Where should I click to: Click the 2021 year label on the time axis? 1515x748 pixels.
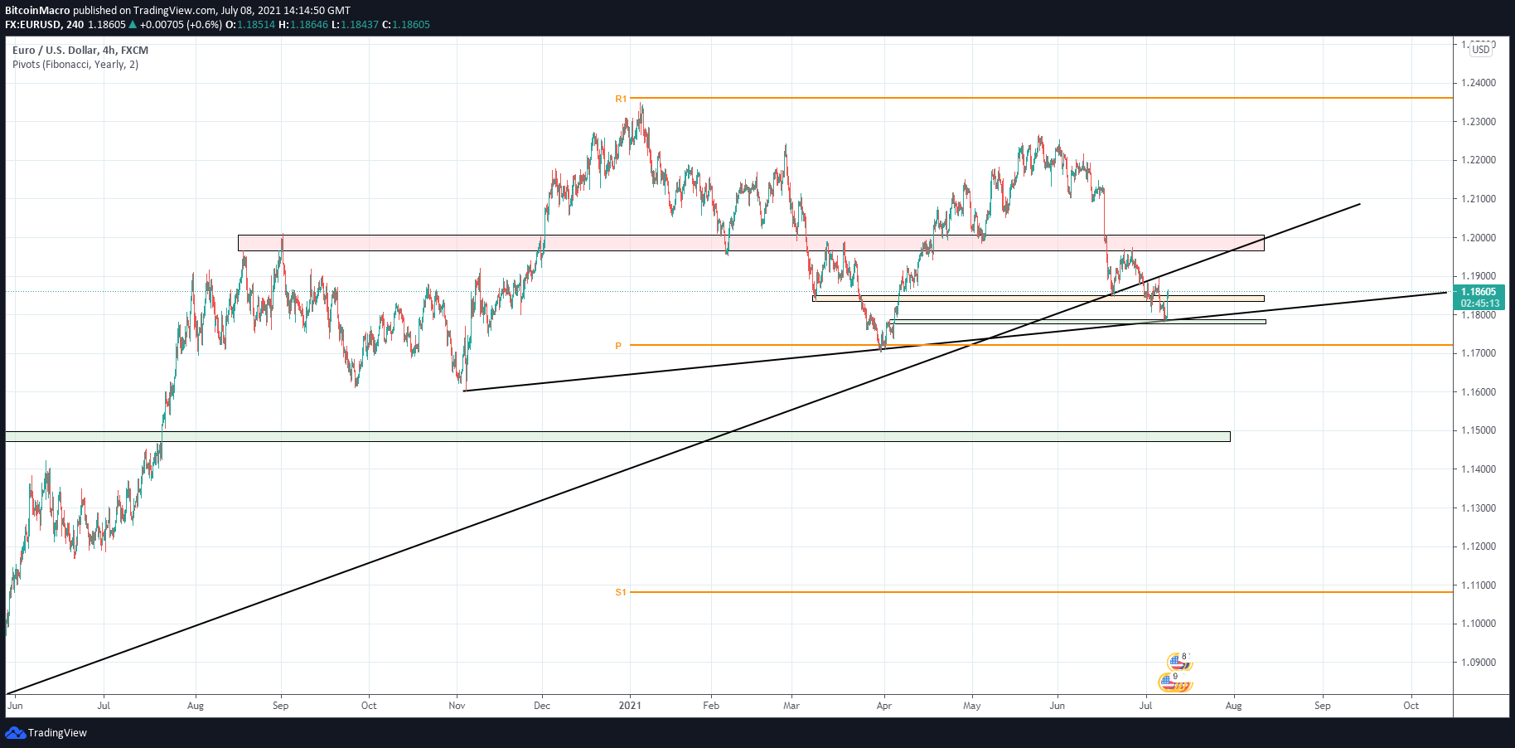click(x=630, y=706)
